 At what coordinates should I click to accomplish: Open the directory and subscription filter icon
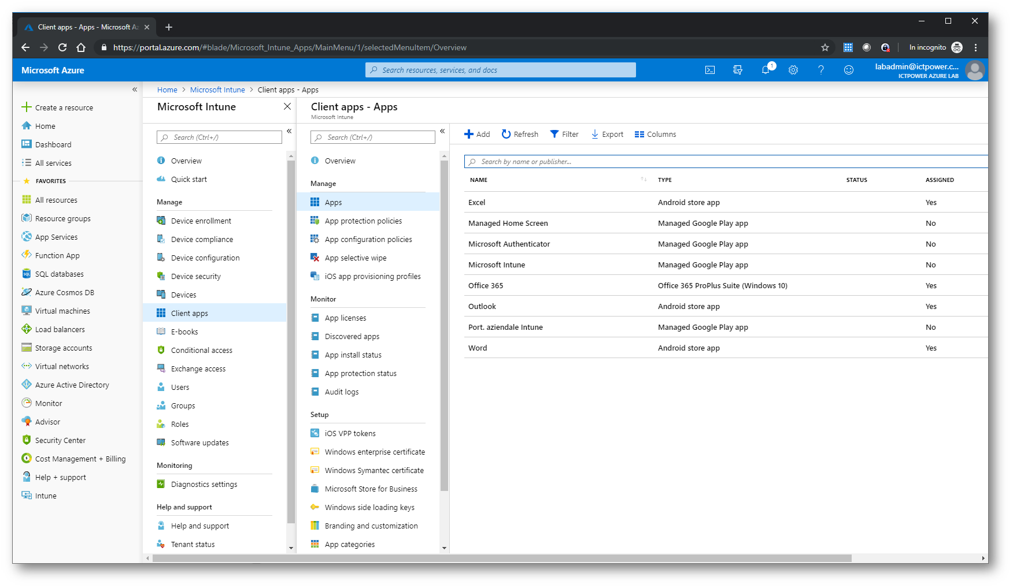738,70
